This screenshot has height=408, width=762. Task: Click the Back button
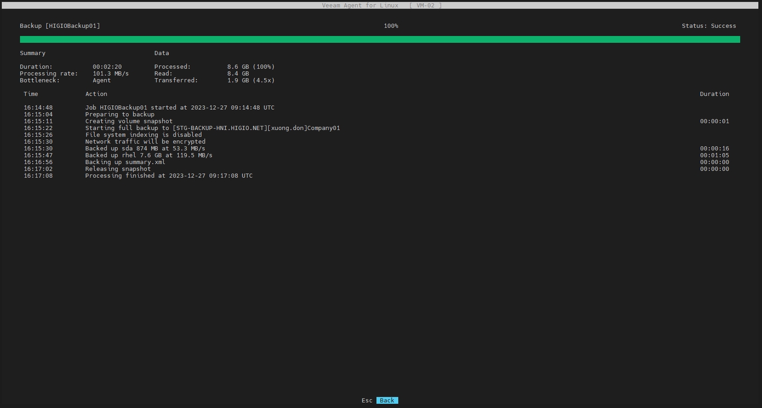pyautogui.click(x=387, y=401)
